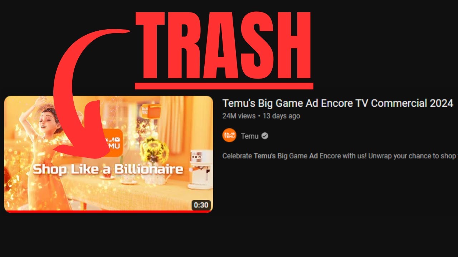
Task: Click the Temu channel avatar icon
Action: click(229, 136)
